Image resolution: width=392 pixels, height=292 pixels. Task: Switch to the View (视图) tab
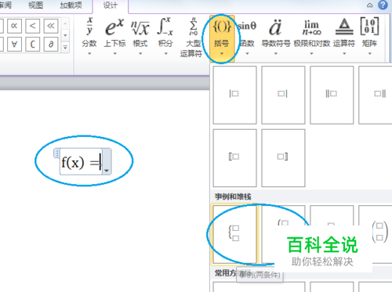pyautogui.click(x=35, y=5)
